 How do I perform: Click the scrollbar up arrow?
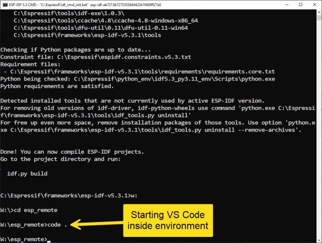pos(319,12)
